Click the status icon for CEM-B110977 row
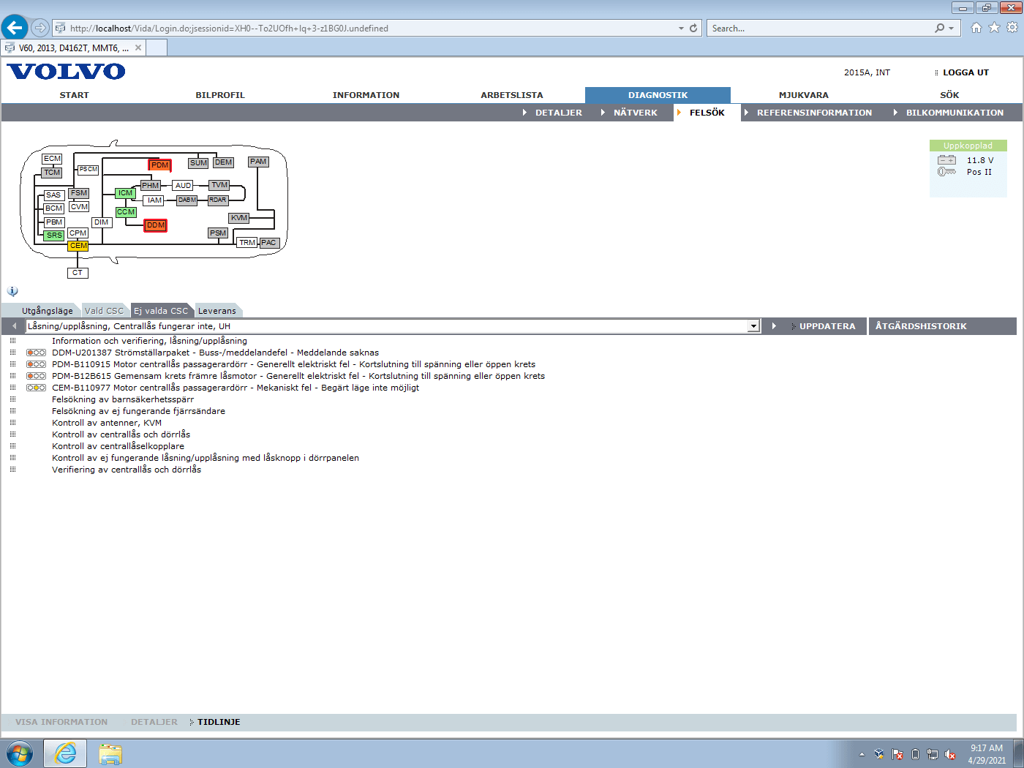The width and height of the screenshot is (1024, 768). 36,388
